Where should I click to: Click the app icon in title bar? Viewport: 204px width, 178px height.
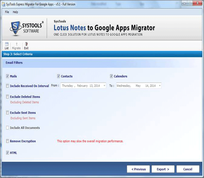(x=3, y=4)
